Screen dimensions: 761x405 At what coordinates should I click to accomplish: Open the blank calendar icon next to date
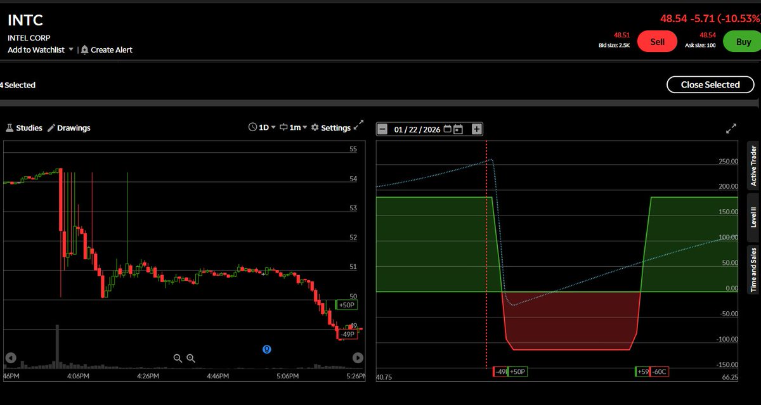coord(447,129)
